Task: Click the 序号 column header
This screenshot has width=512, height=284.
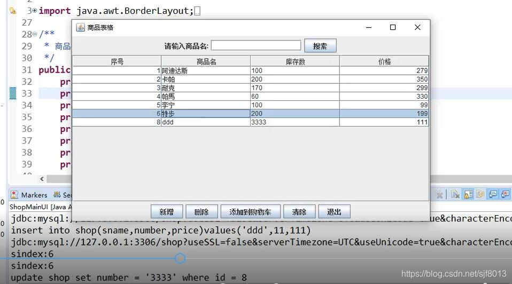Action: pyautogui.click(x=117, y=61)
